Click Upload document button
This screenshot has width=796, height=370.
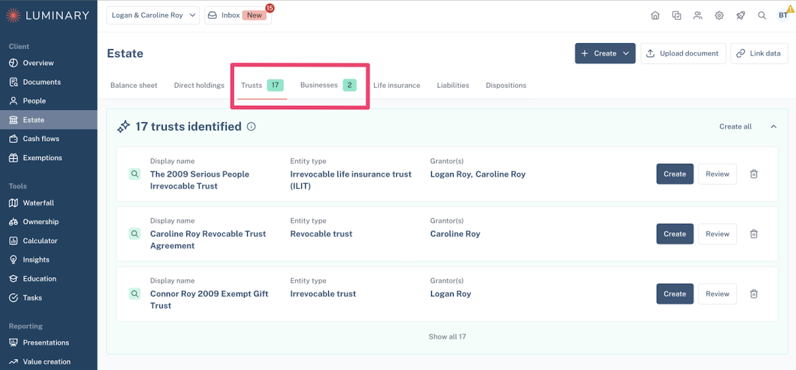683,53
